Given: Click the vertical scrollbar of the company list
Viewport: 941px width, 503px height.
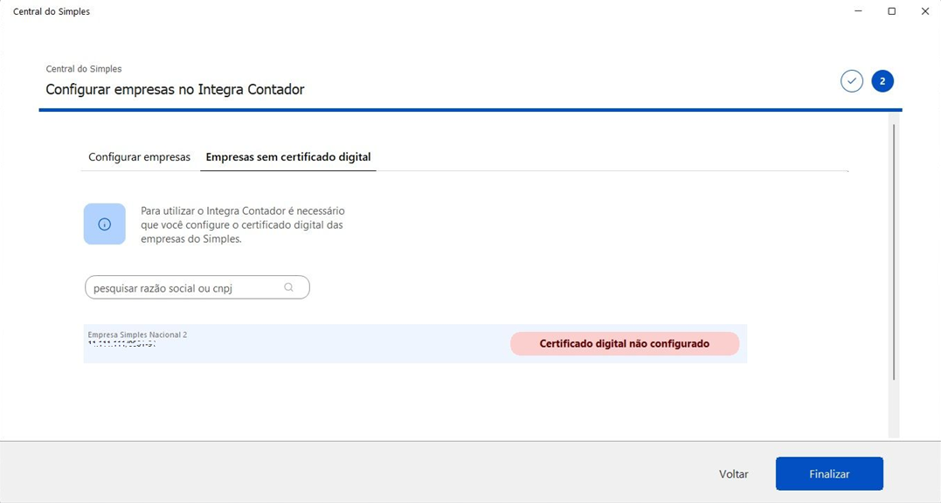Looking at the screenshot, I should (x=894, y=251).
